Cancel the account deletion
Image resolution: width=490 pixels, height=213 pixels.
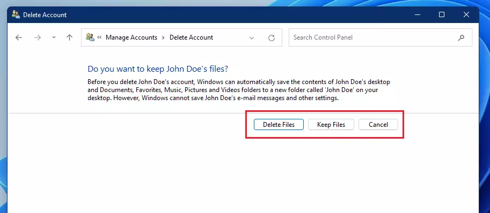[378, 125]
